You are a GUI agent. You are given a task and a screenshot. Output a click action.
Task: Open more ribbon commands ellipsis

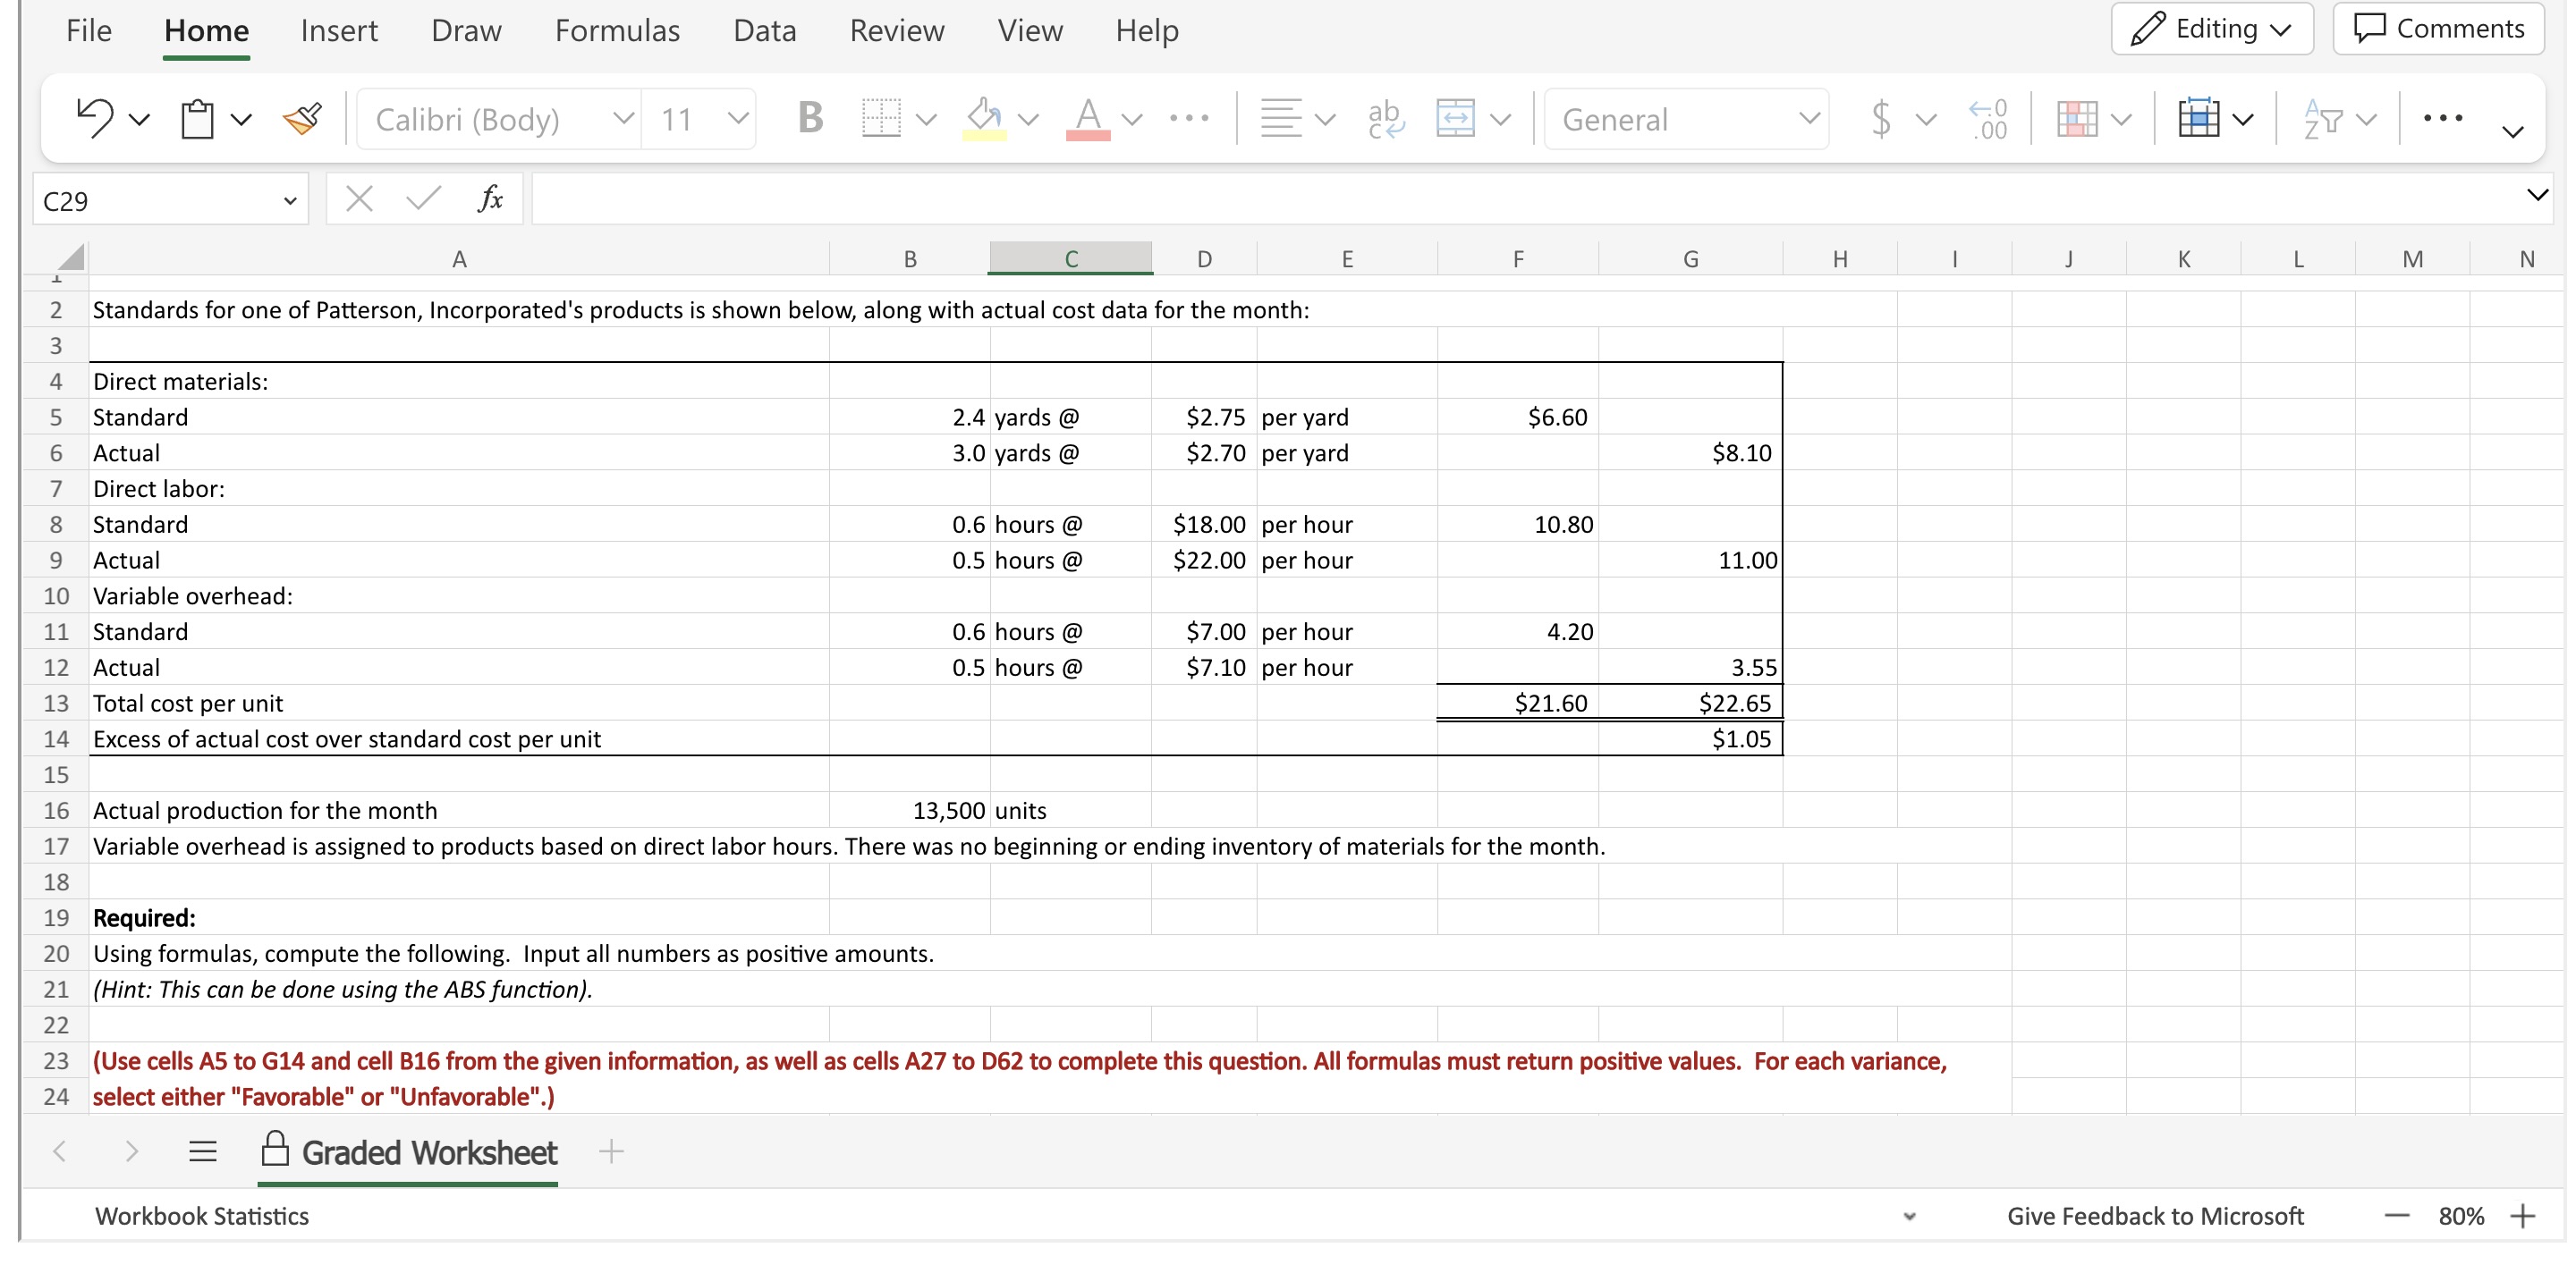coord(2442,118)
